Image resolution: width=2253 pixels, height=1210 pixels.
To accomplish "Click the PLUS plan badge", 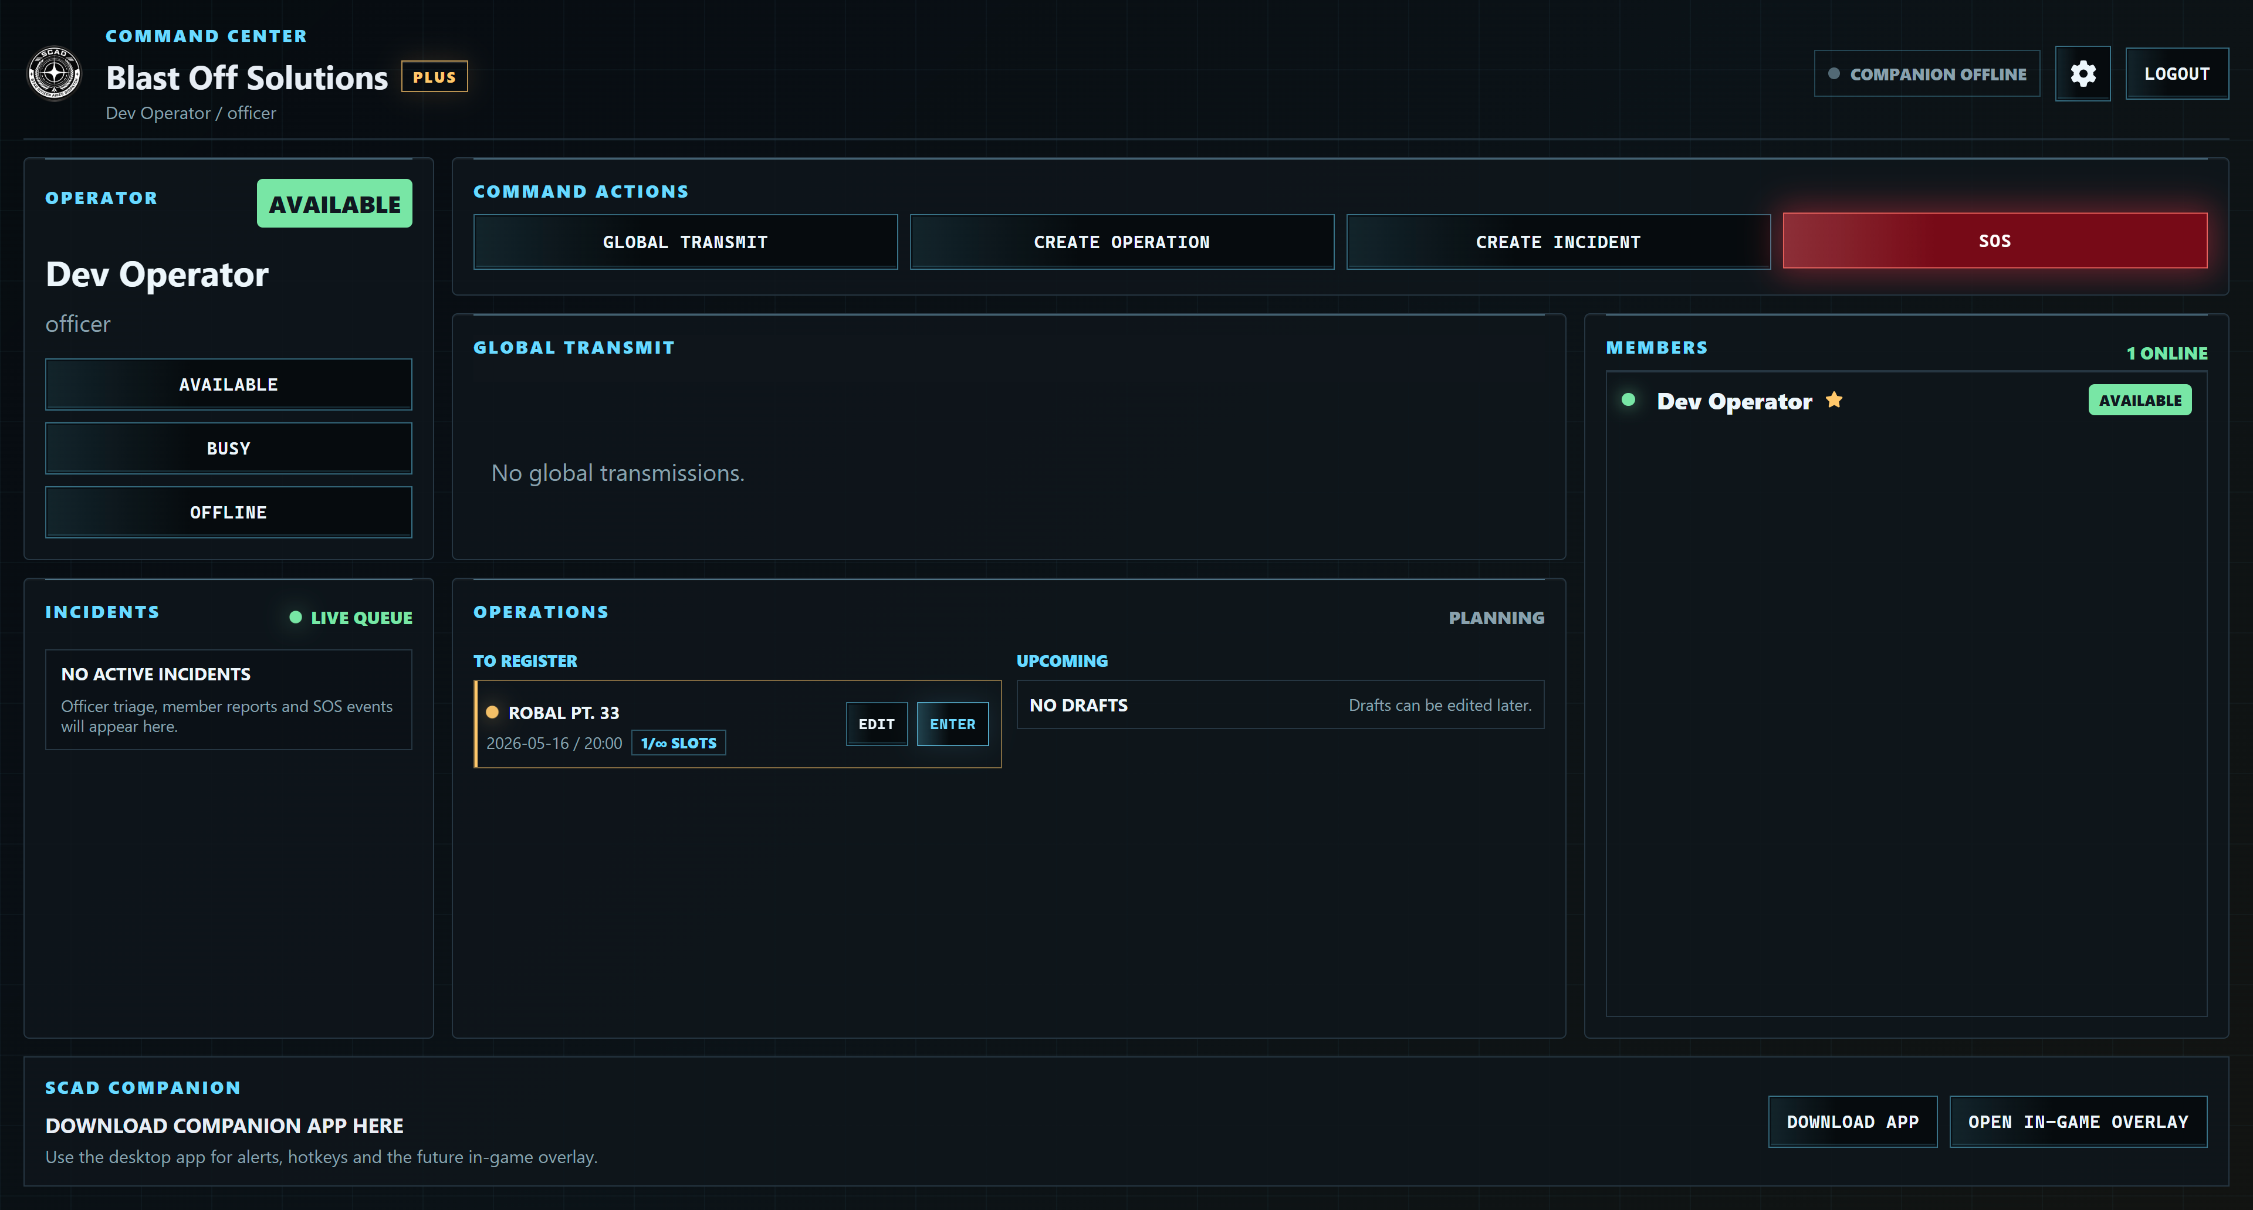I will (x=435, y=77).
